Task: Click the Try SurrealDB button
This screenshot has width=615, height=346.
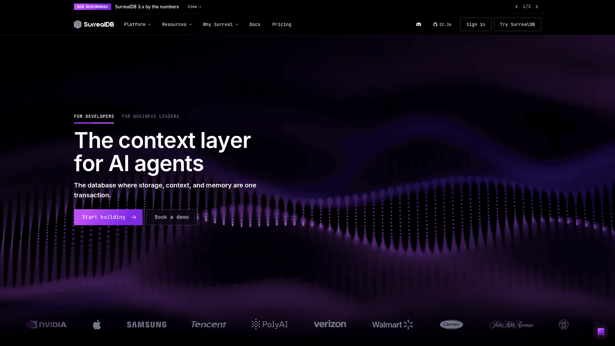Action: pos(517,24)
